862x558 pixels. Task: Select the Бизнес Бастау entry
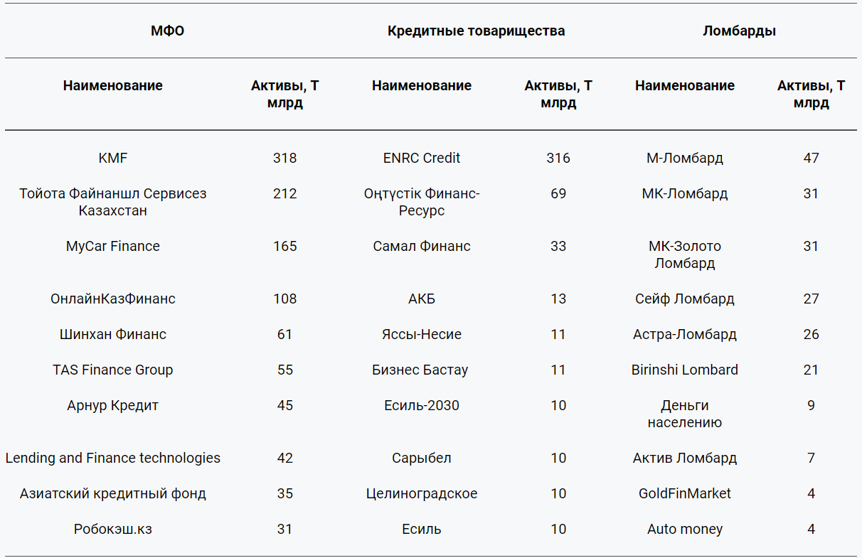(x=422, y=370)
